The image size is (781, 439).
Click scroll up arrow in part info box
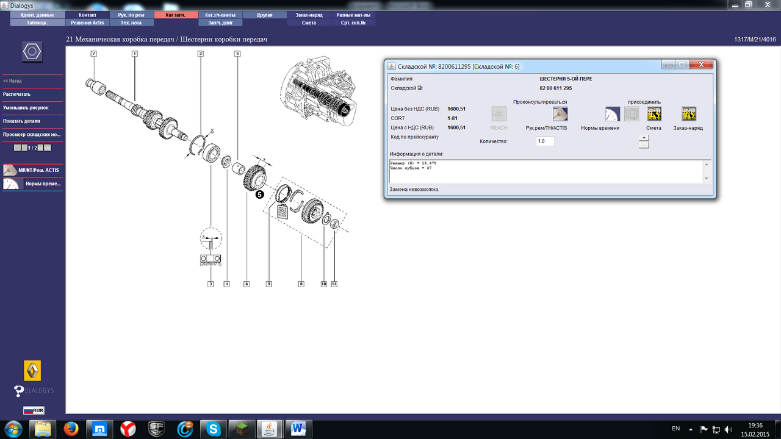coord(707,164)
